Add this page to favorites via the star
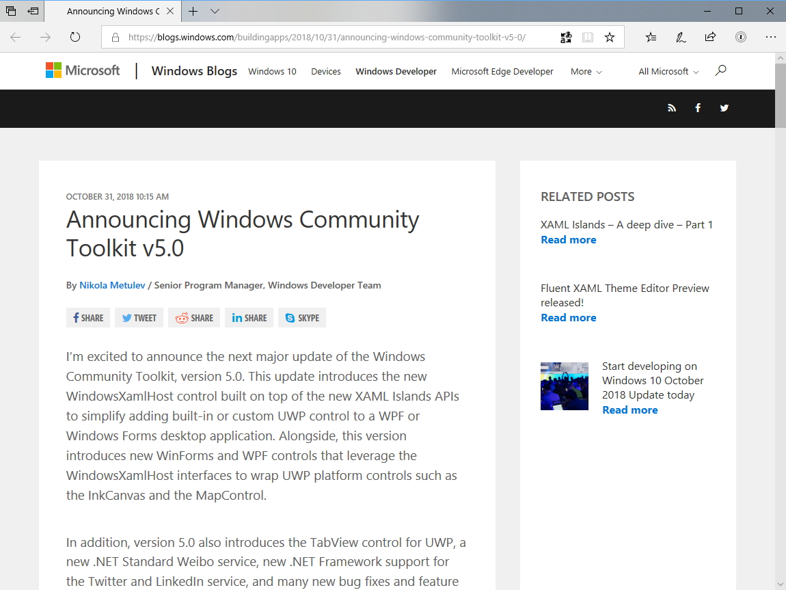Screen dimensions: 786x590 tap(609, 37)
